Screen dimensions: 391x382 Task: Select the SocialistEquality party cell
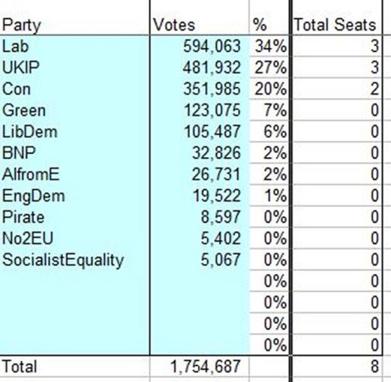[x=75, y=260]
